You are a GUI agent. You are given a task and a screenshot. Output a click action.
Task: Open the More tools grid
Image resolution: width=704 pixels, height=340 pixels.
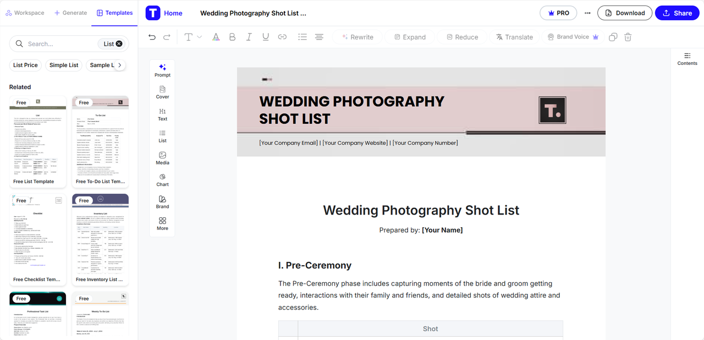click(162, 224)
